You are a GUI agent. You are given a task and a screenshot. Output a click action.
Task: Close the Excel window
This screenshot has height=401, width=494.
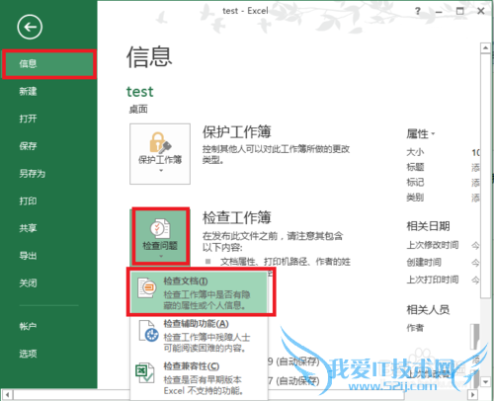click(481, 11)
